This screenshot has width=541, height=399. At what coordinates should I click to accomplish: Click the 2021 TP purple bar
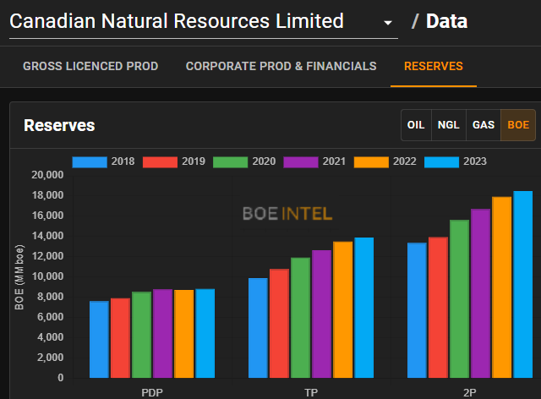coord(321,314)
